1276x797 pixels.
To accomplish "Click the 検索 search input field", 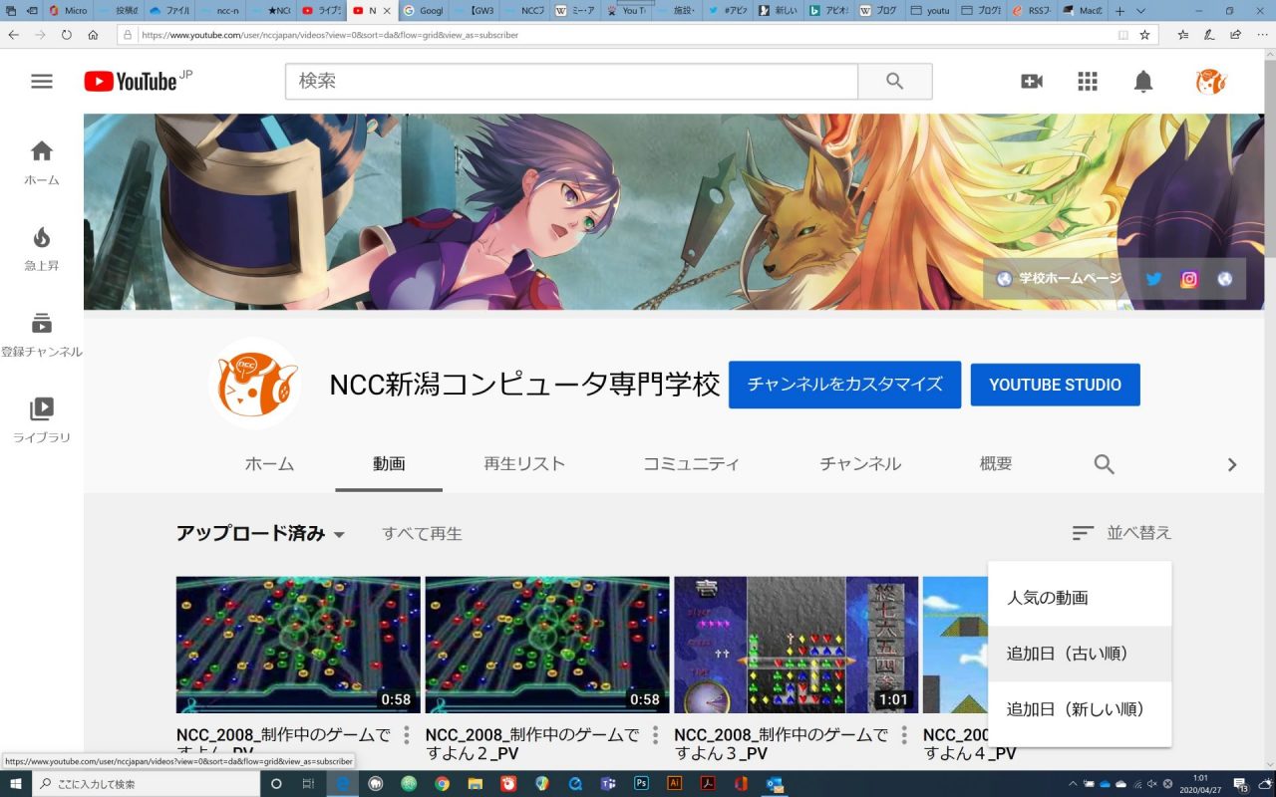I will 570,82.
